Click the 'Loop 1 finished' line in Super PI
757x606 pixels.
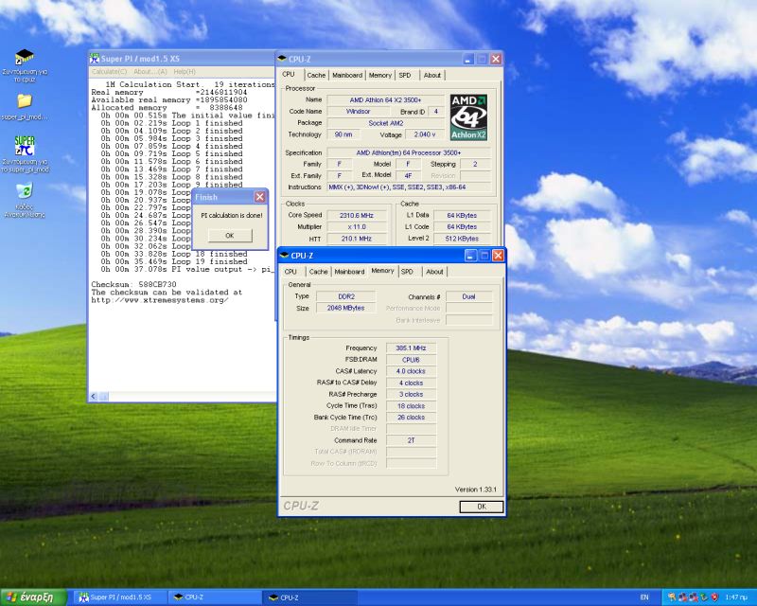pyautogui.click(x=171, y=123)
